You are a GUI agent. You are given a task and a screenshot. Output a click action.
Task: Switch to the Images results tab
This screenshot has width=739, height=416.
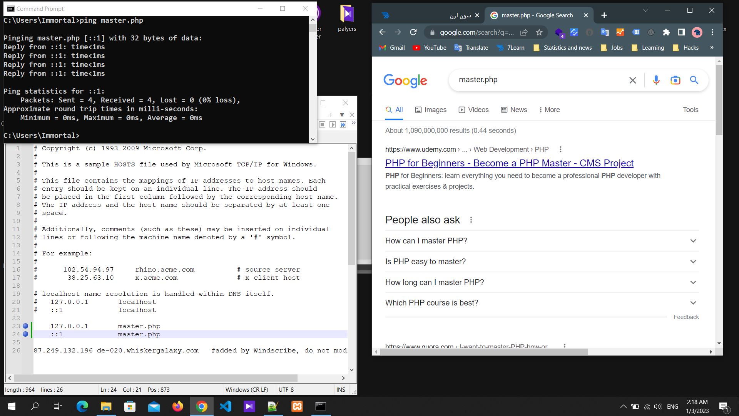tap(431, 110)
